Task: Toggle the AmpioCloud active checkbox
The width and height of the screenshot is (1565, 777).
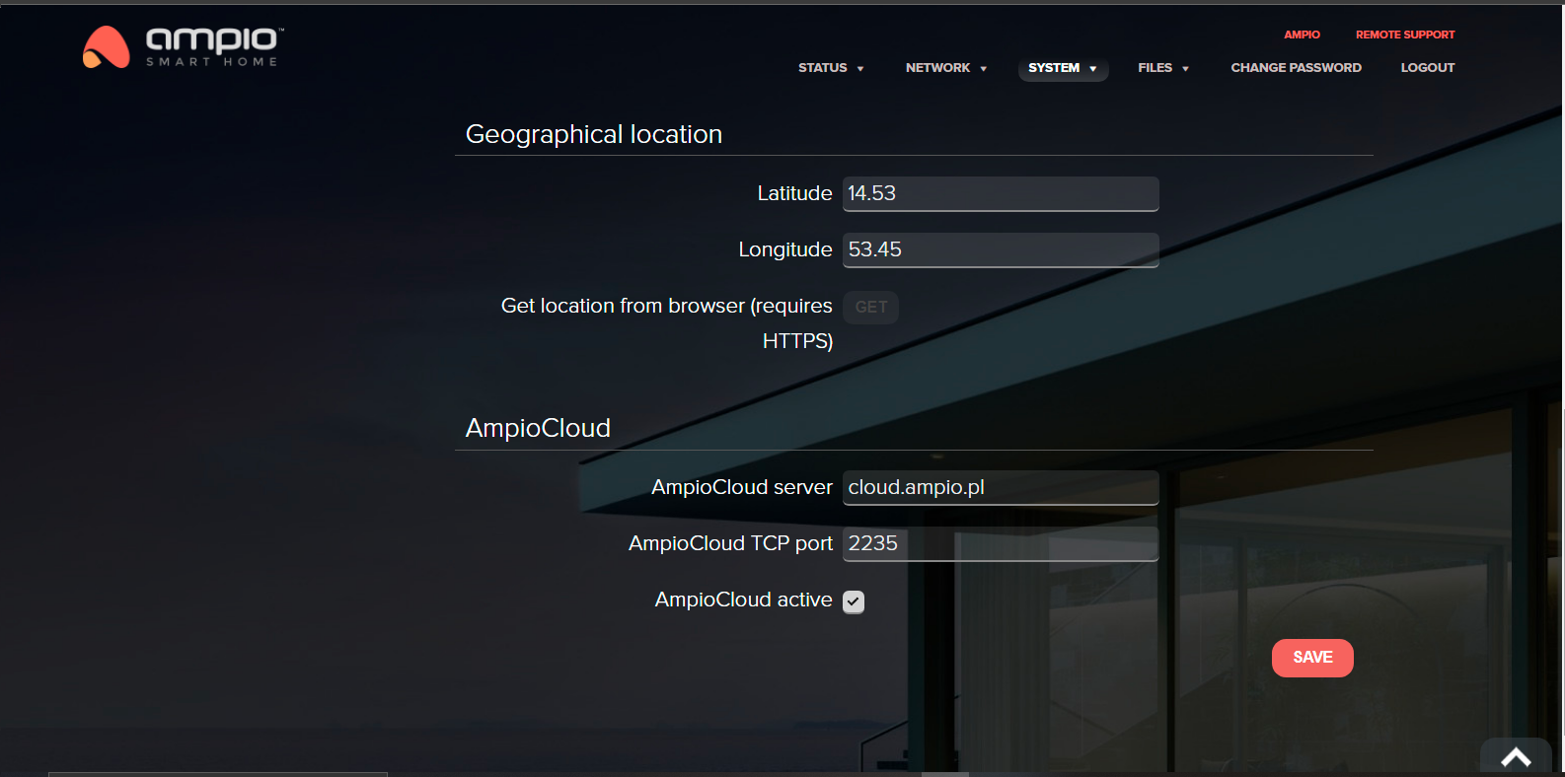Action: coord(854,601)
